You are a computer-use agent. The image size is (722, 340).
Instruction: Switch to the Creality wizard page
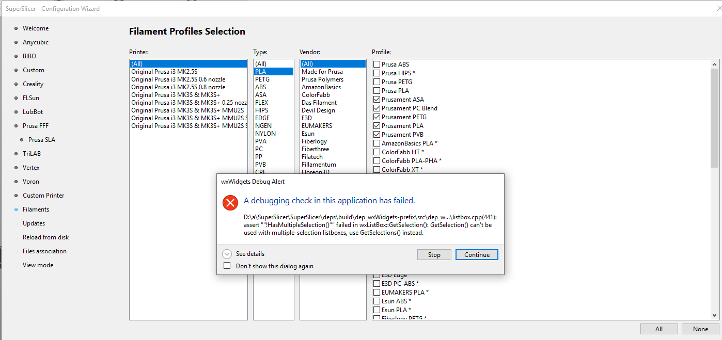(x=33, y=84)
